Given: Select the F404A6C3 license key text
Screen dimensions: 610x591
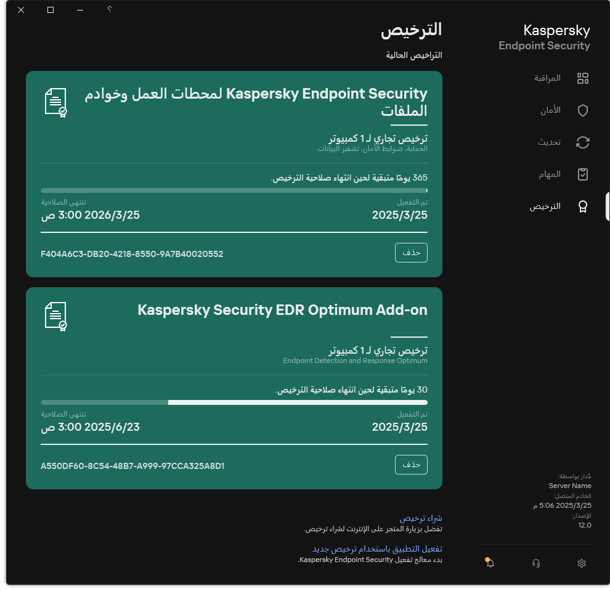Looking at the screenshot, I should tap(132, 253).
